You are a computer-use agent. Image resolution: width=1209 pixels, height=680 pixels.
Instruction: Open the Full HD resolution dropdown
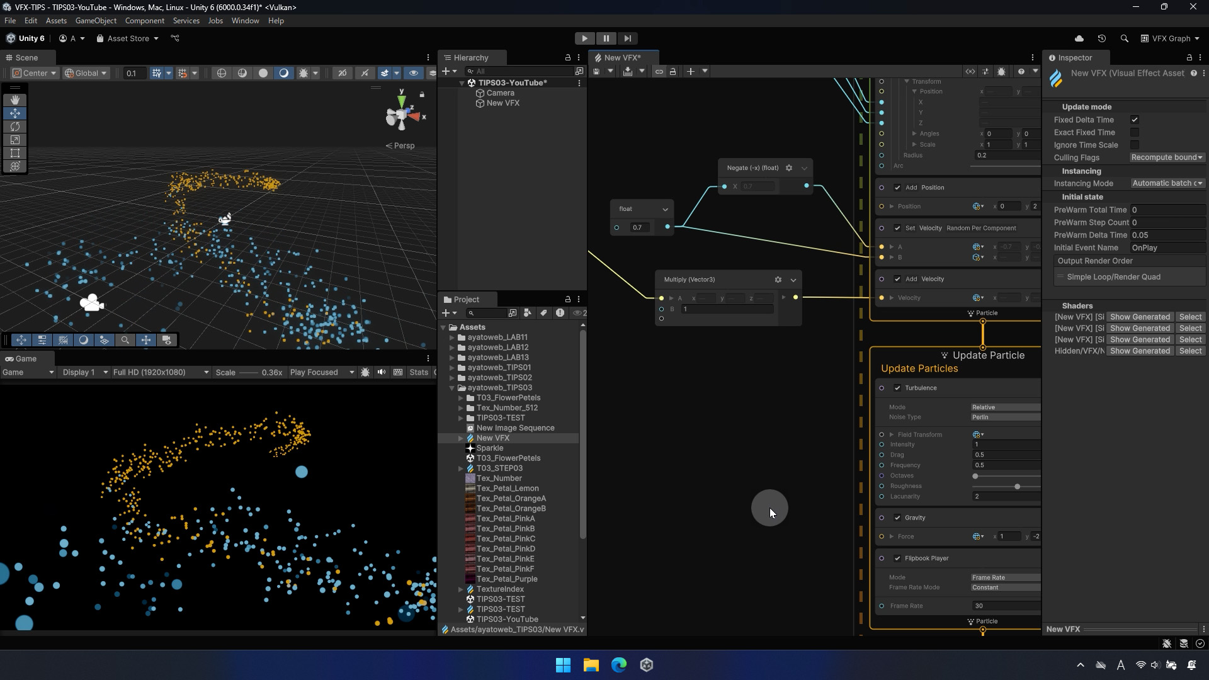(x=161, y=372)
